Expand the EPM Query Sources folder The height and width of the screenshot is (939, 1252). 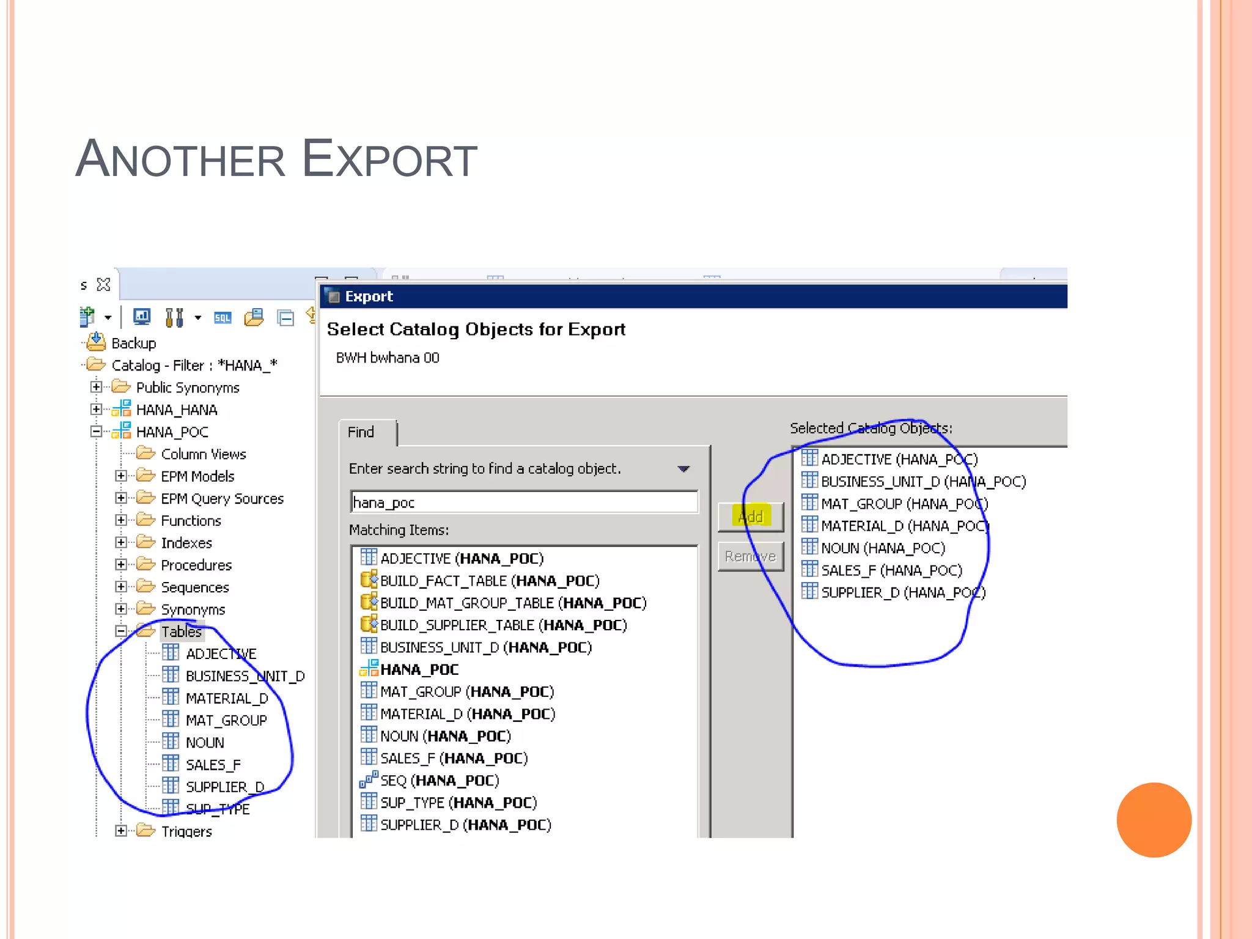(x=121, y=498)
